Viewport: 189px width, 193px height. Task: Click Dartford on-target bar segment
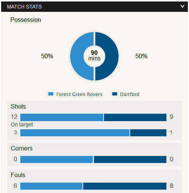click(148, 133)
